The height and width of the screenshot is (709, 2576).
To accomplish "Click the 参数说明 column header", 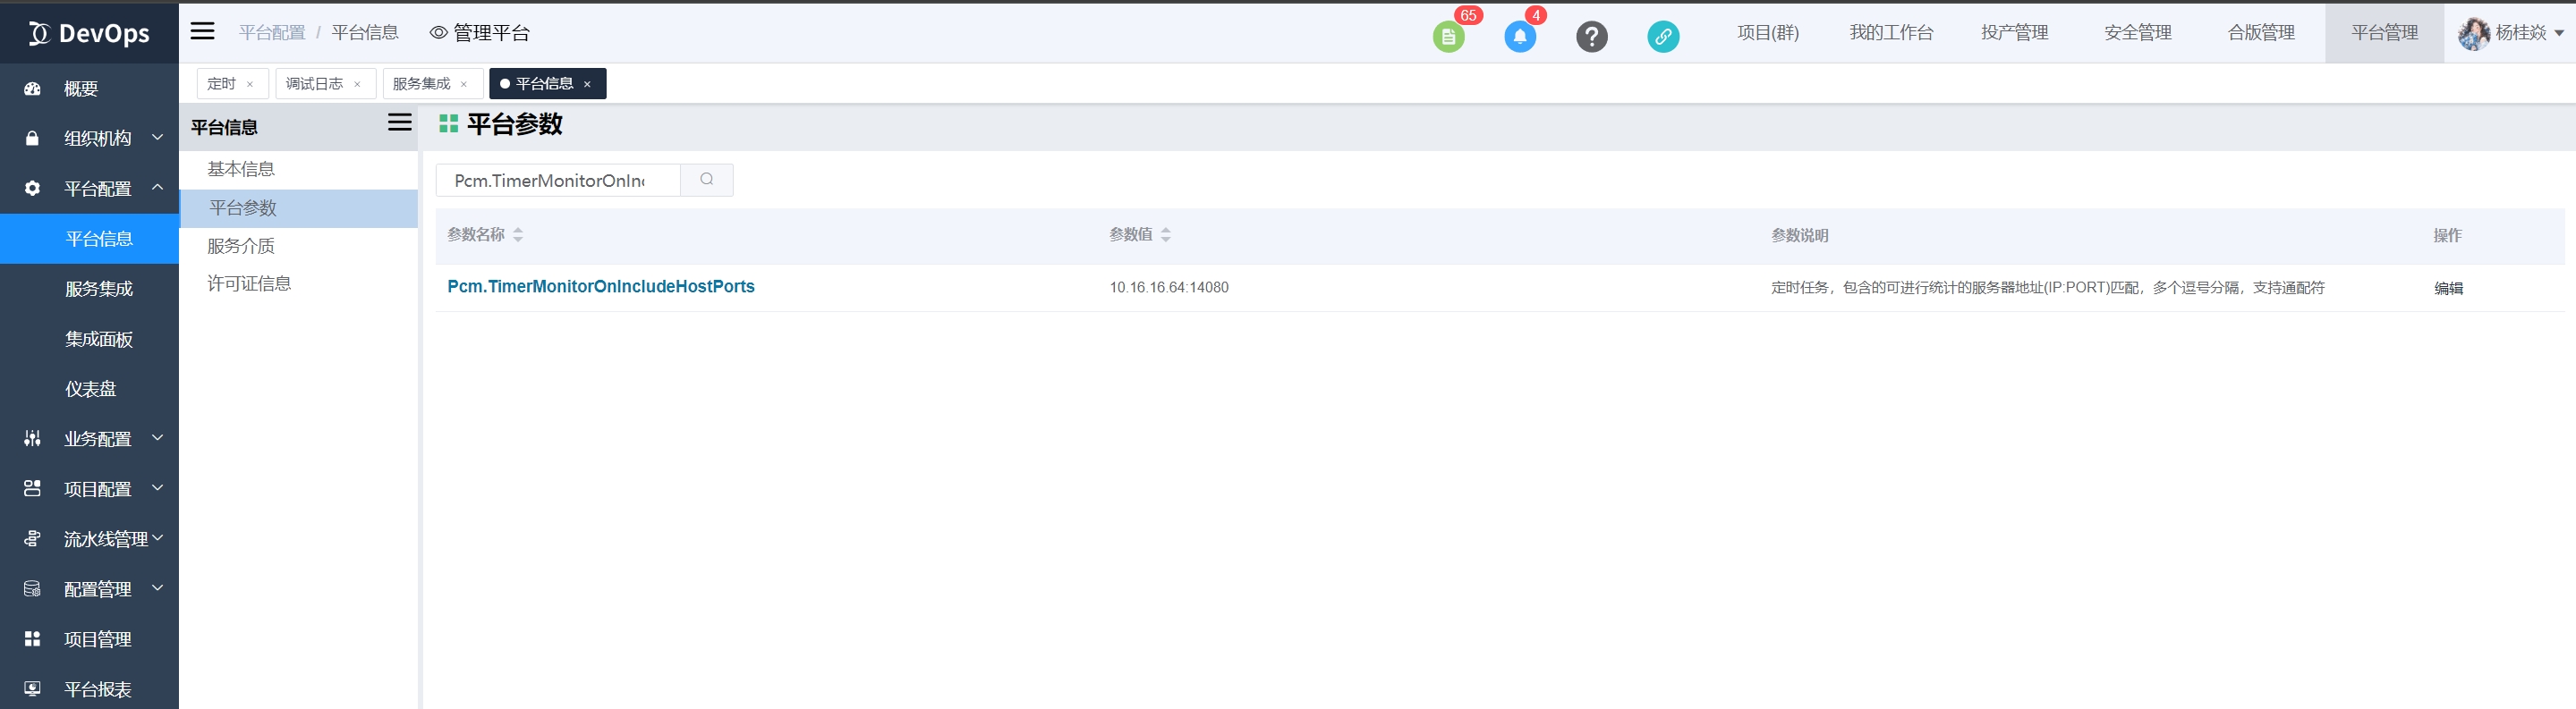I will click(1799, 236).
